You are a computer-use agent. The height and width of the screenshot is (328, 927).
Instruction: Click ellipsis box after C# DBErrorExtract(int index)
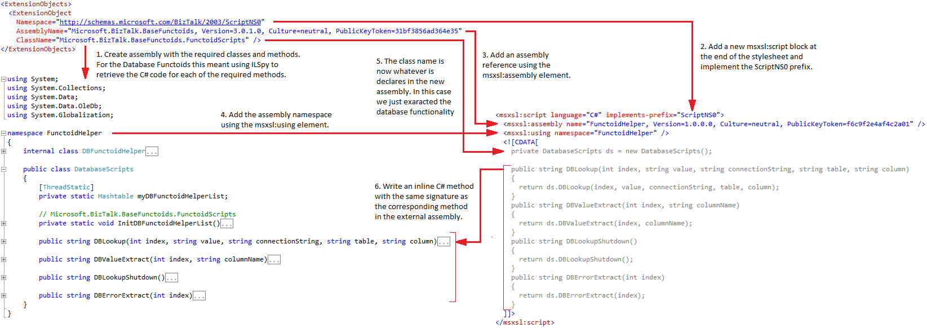[199, 295]
